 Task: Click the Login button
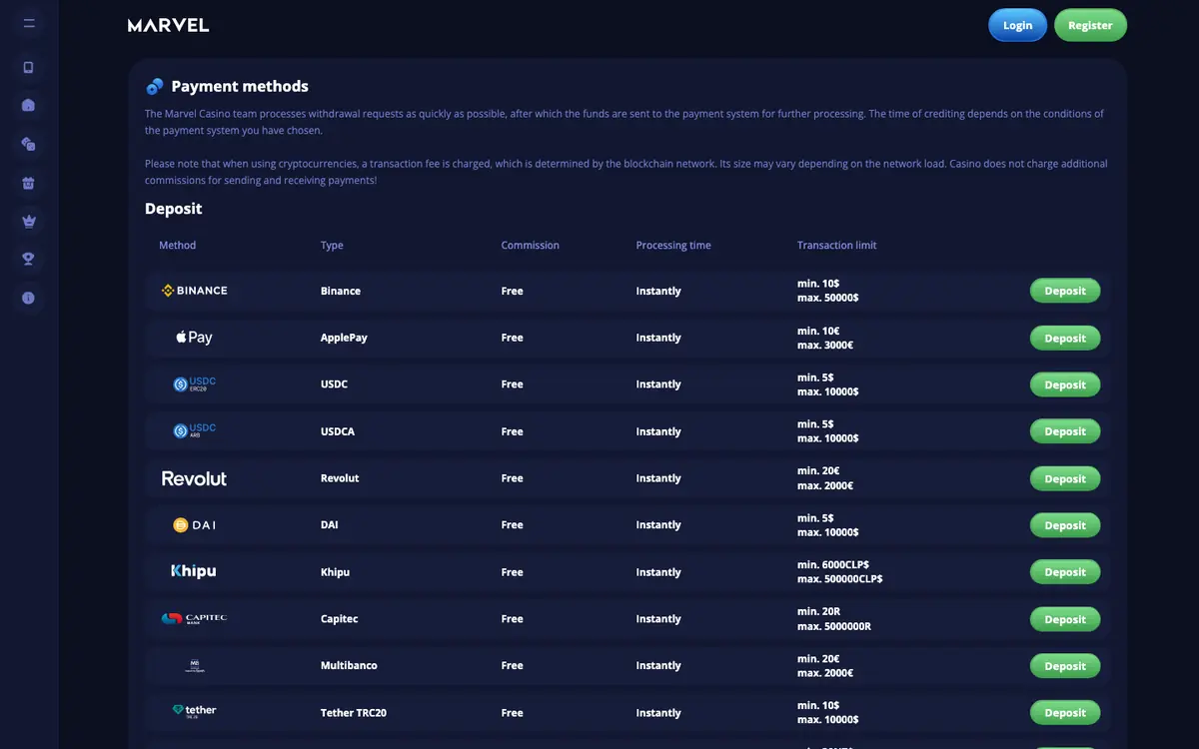(1017, 25)
